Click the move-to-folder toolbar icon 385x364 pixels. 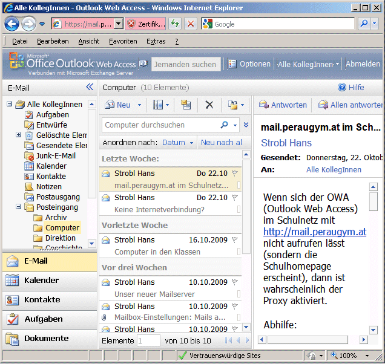[x=186, y=105]
